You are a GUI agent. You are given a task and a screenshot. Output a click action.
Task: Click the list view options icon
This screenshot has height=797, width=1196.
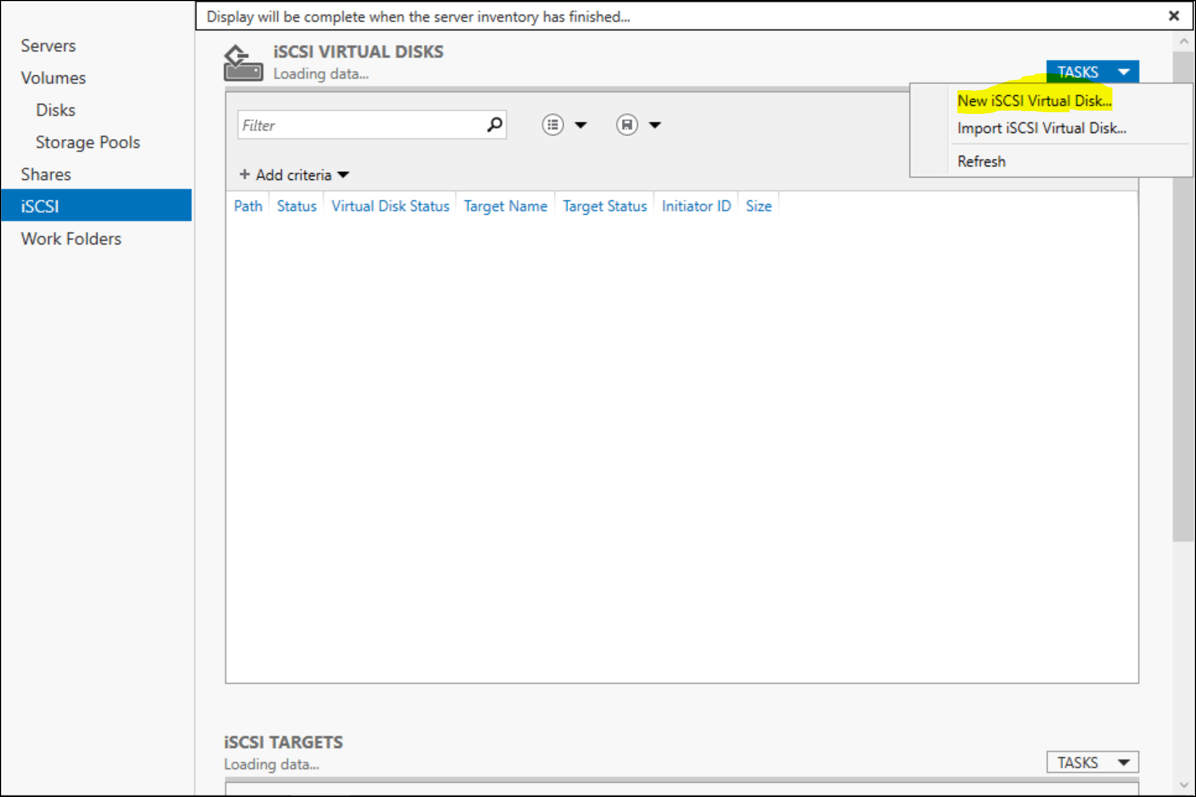(x=553, y=125)
